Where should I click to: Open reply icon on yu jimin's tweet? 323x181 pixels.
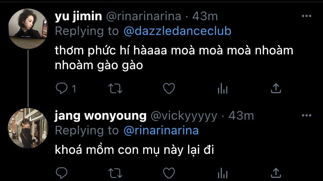click(62, 89)
